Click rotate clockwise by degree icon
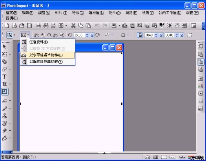206x161 pixels. [x=98, y=35]
